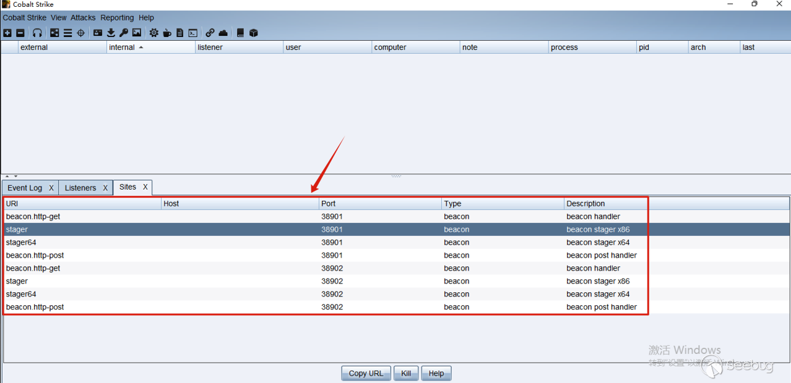Open downloaded files via download arrow icon

[111, 33]
